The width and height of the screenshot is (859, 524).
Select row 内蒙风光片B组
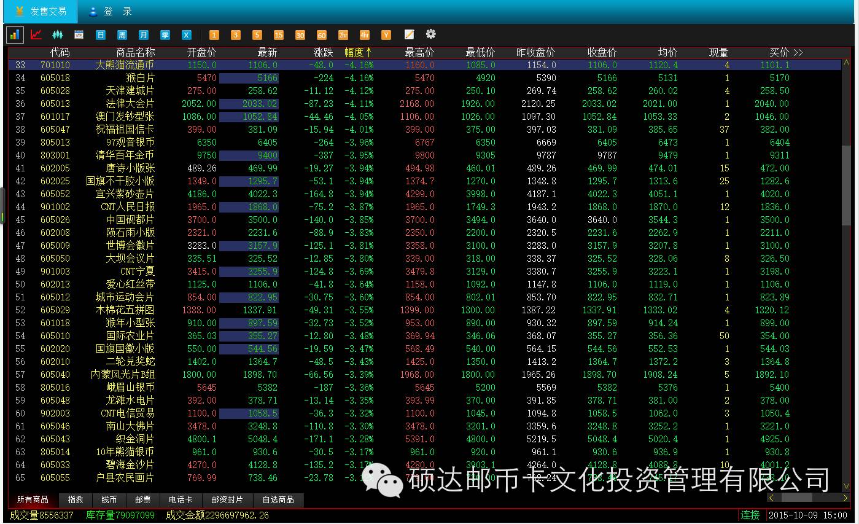[424, 375]
